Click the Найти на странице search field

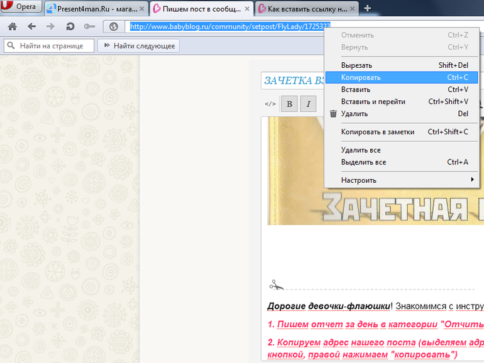50,46
